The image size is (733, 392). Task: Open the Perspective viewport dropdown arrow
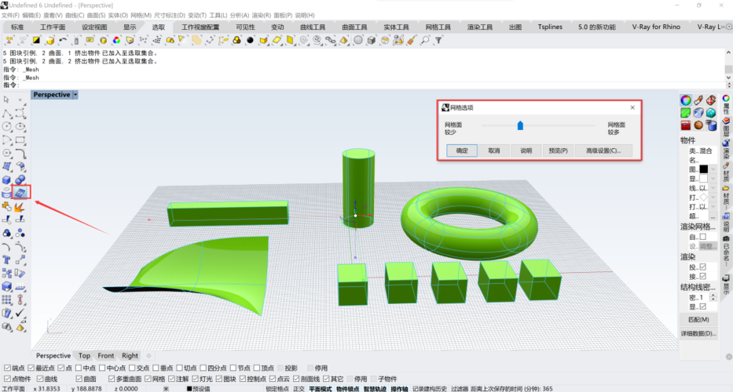click(x=75, y=95)
